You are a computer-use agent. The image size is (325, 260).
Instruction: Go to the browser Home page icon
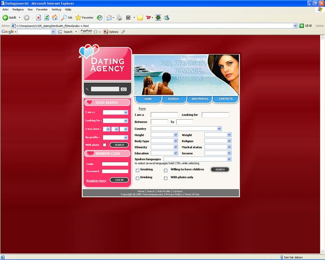coord(55,18)
